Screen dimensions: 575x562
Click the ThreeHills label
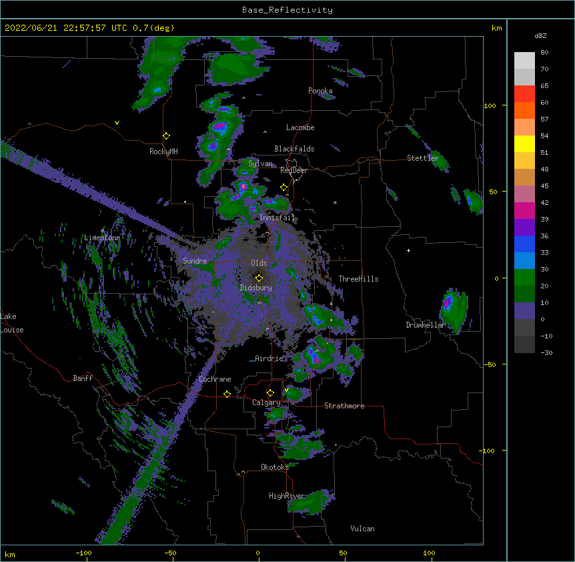tap(358, 279)
